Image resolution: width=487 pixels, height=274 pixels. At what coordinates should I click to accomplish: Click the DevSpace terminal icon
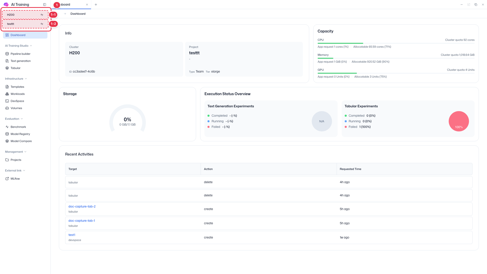tap(7, 101)
